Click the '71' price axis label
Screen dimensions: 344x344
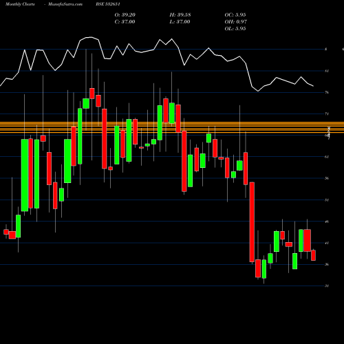tap(327, 114)
